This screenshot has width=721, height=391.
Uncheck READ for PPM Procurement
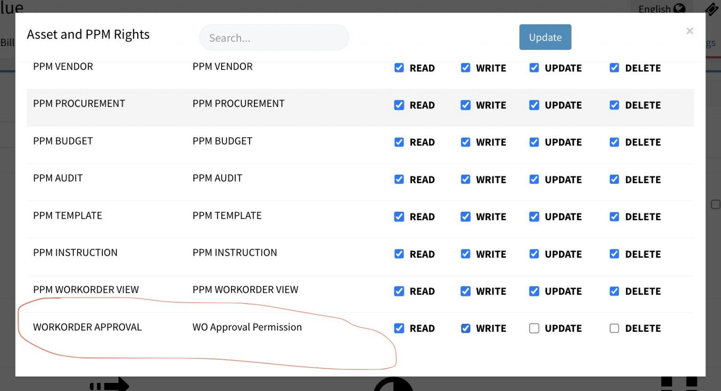[399, 105]
